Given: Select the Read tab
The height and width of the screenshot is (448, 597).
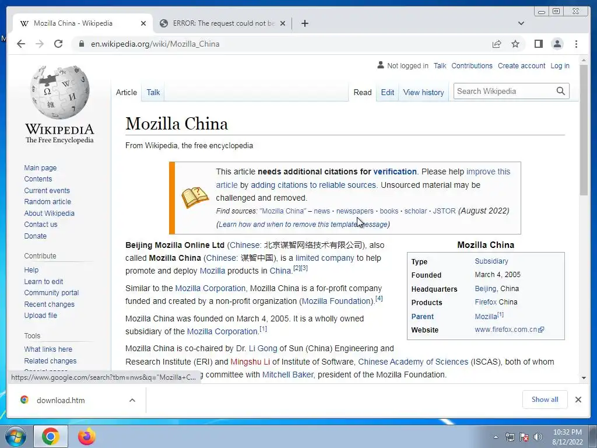Looking at the screenshot, I should pos(363,92).
